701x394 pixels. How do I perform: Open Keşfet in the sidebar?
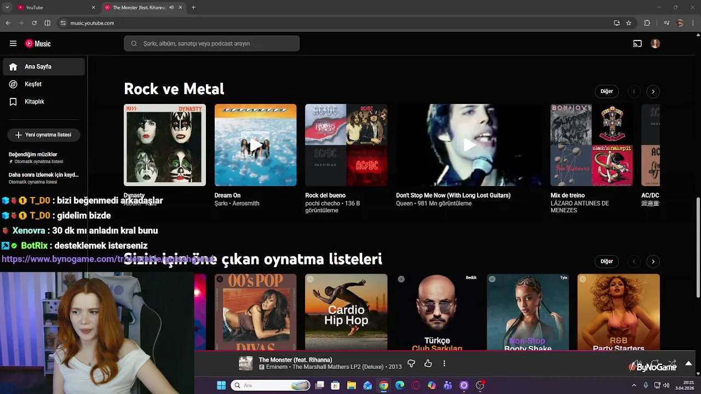(44, 84)
